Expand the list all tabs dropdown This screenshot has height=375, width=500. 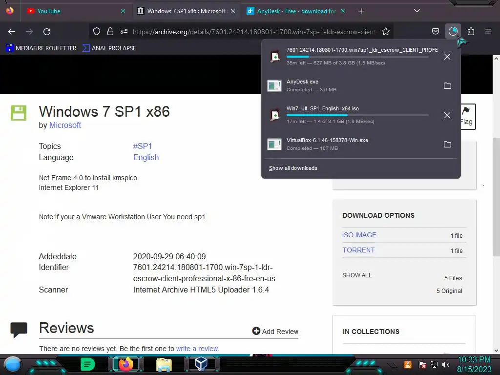(417, 11)
